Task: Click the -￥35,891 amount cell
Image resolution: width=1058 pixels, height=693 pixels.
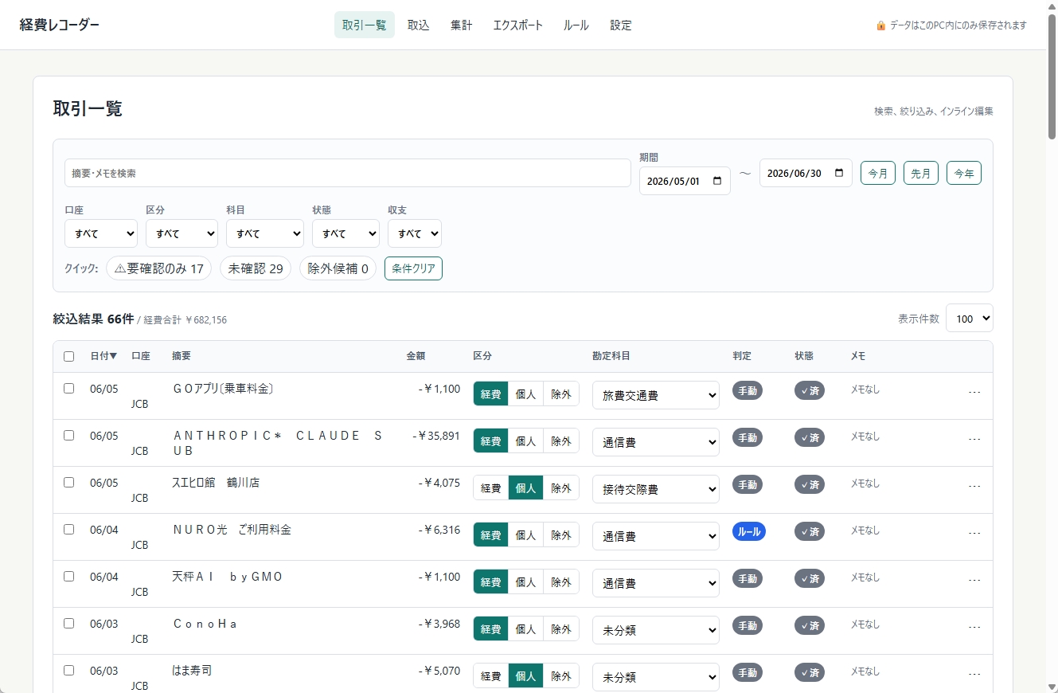Action: point(436,436)
